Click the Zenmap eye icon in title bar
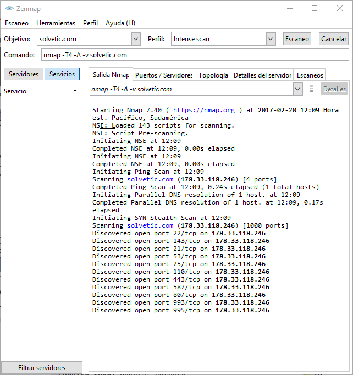The height and width of the screenshot is (375, 353). point(9,9)
